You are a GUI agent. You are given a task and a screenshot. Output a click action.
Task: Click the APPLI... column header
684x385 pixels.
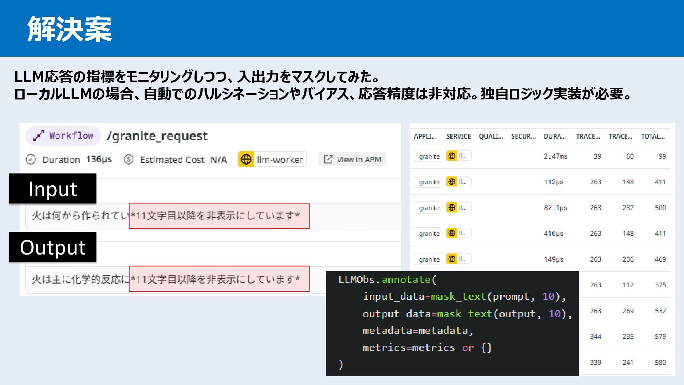(x=425, y=136)
